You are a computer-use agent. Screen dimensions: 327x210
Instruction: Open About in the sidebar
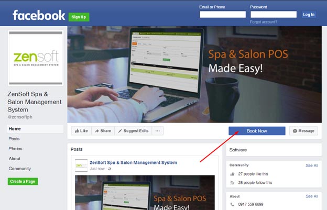coord(14,159)
